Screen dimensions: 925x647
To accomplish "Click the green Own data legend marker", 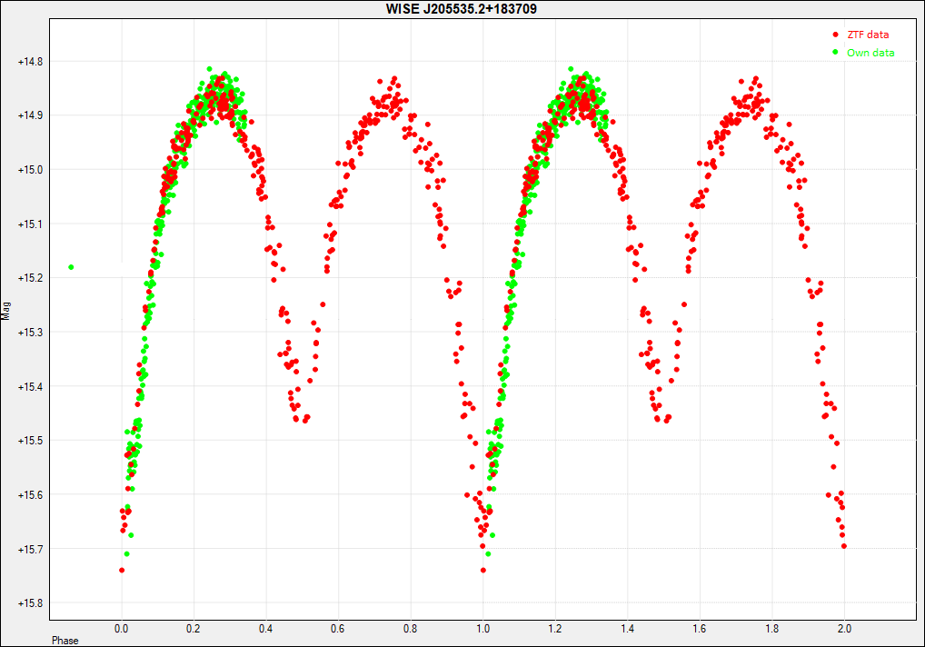I will [835, 53].
